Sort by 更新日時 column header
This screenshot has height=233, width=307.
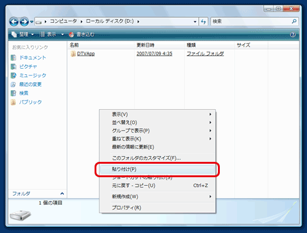[x=159, y=45]
